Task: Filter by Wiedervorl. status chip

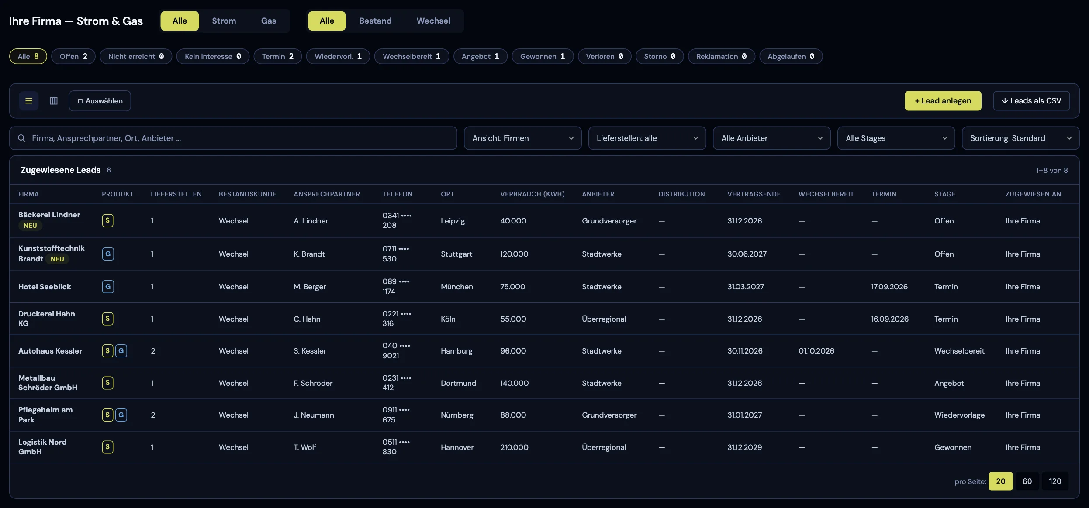Action: pyautogui.click(x=338, y=56)
